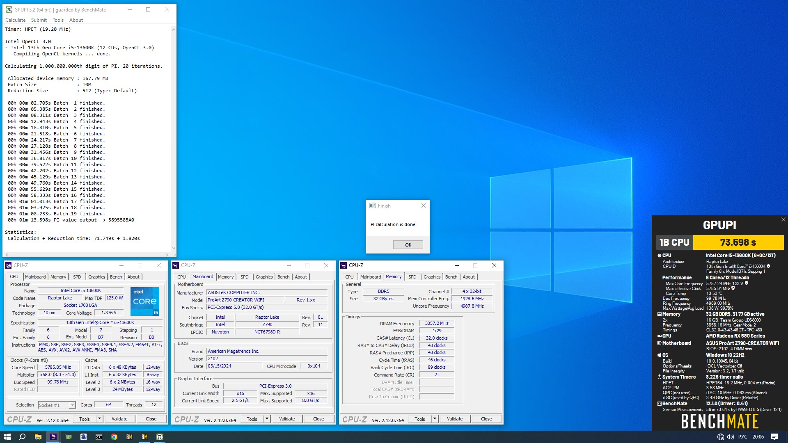
Task: Open taskbar search magnifier
Action: pyautogui.click(x=22, y=437)
